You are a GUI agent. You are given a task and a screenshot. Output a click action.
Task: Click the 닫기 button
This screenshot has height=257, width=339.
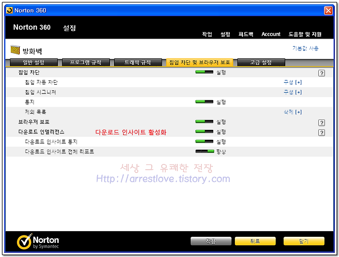[x=304, y=241]
